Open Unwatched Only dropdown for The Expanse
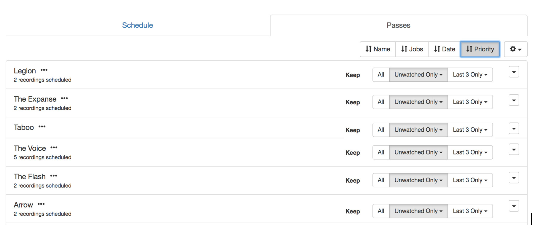Image resolution: width=533 pixels, height=233 pixels. pyautogui.click(x=418, y=102)
